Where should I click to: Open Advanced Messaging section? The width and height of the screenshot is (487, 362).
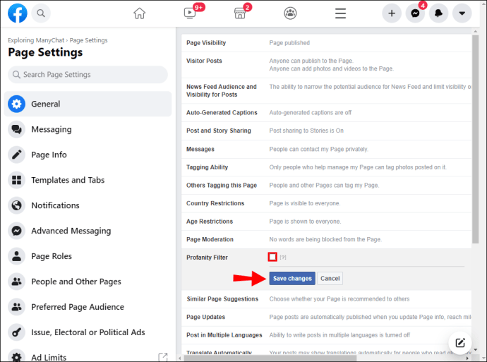tap(88, 231)
